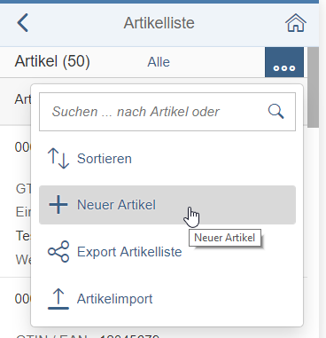Click the 'Neuer Artikel' tooltip popup
Viewport: 326px width, 338px height.
pyautogui.click(x=225, y=238)
